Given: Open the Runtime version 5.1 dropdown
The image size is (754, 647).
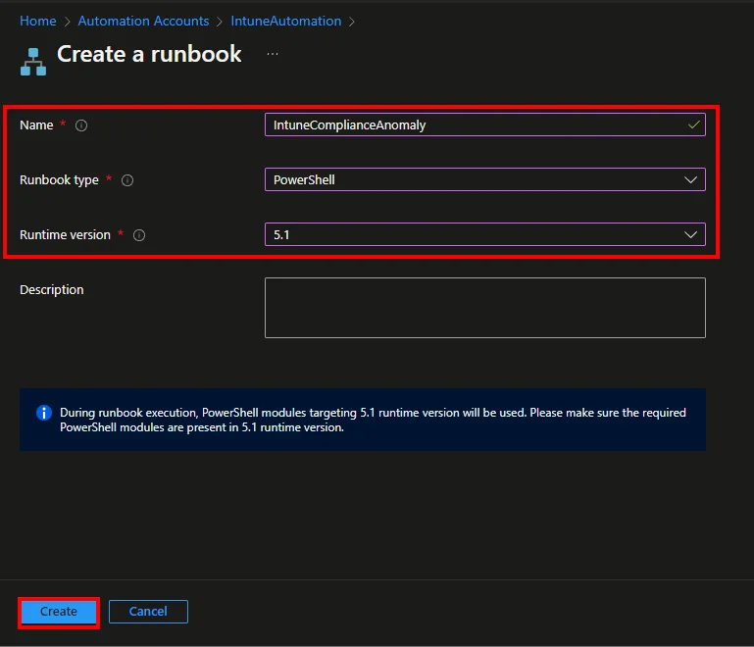Looking at the screenshot, I should click(485, 234).
